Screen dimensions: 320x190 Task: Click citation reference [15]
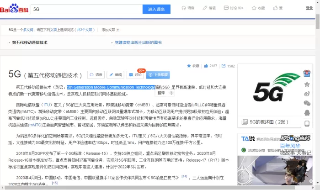[55, 183]
